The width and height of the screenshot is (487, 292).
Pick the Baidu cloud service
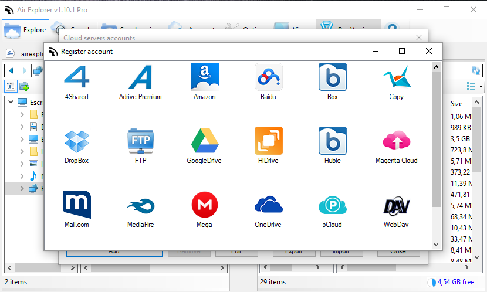pyautogui.click(x=268, y=77)
